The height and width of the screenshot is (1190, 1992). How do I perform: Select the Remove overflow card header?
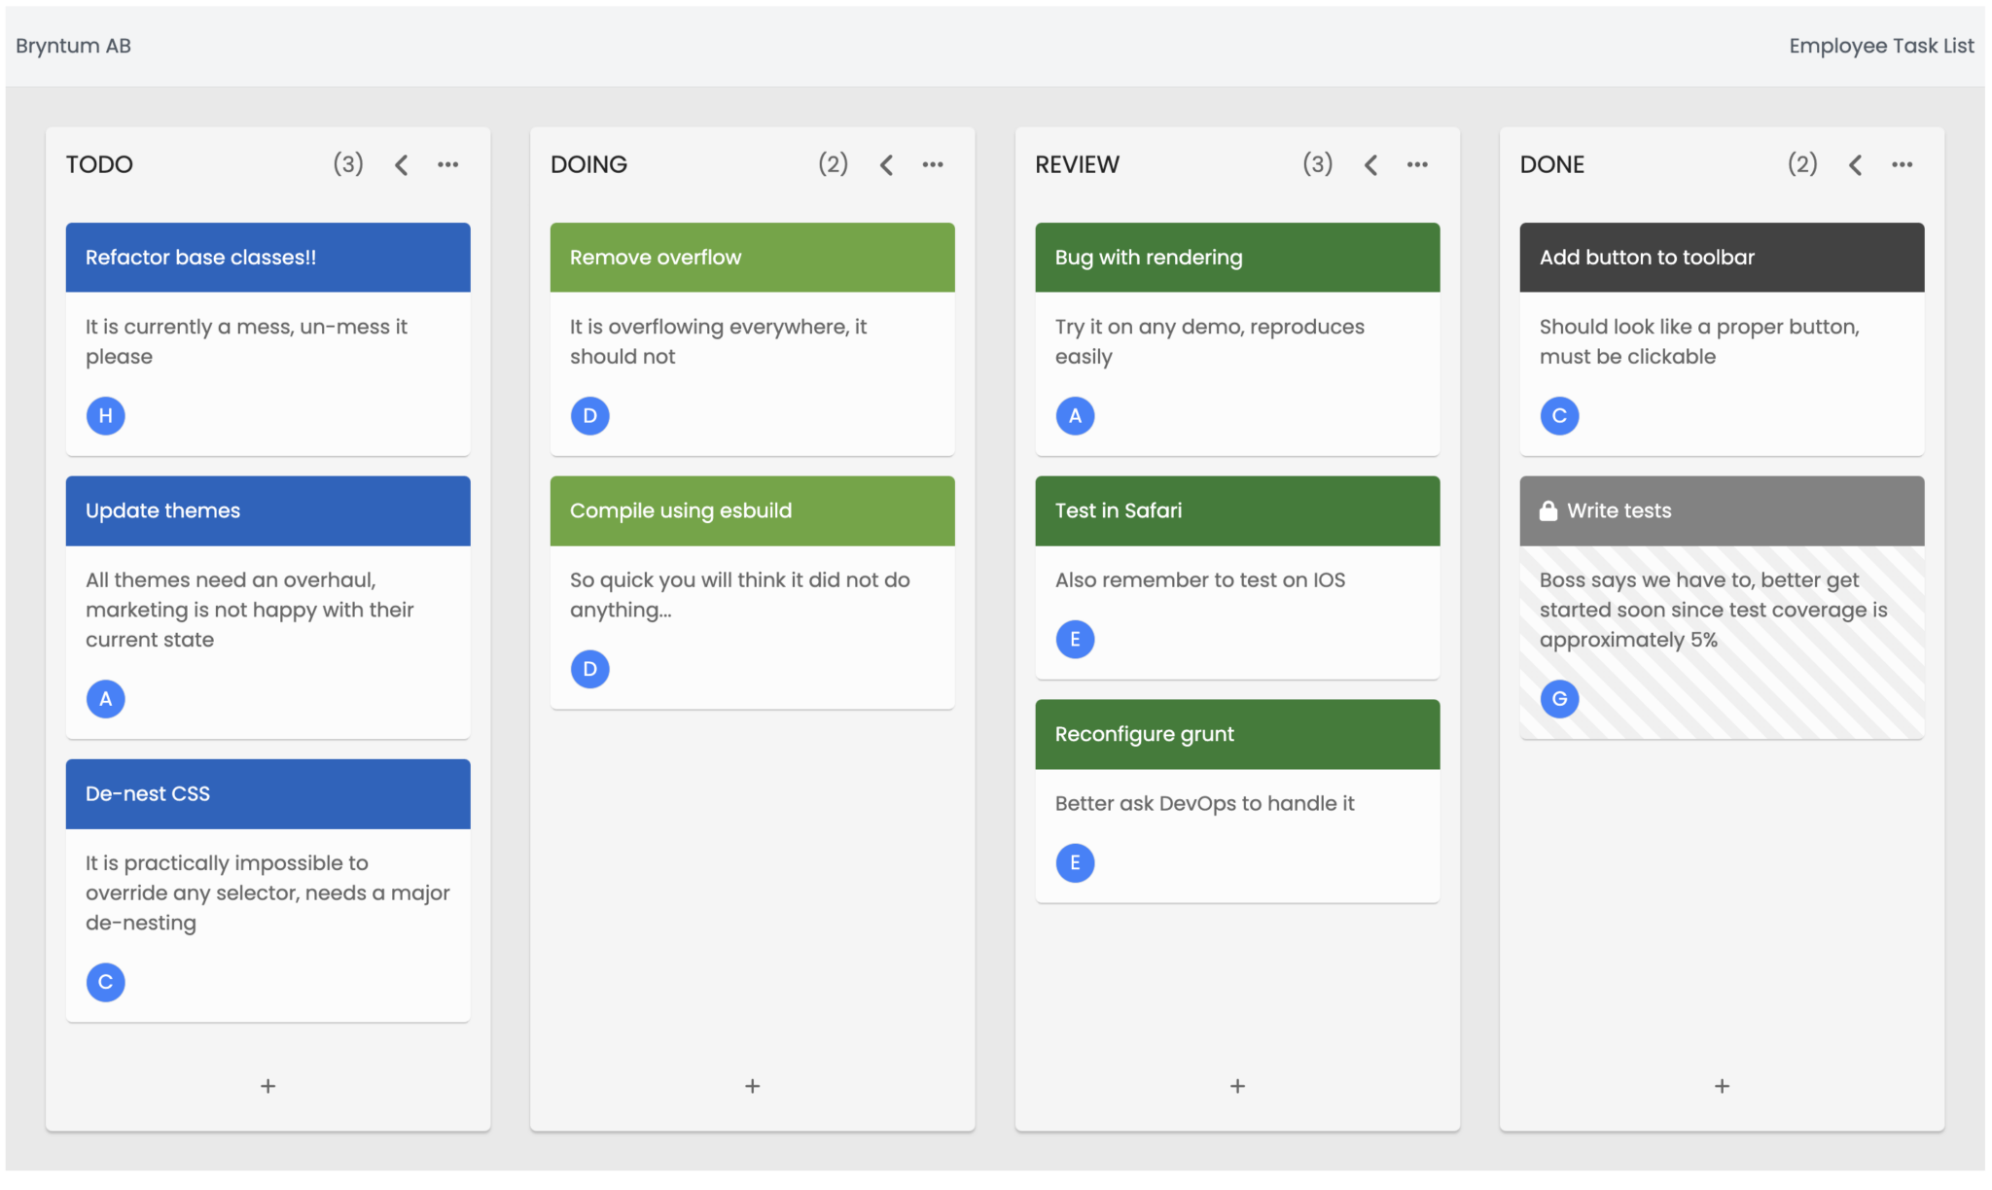tap(753, 258)
